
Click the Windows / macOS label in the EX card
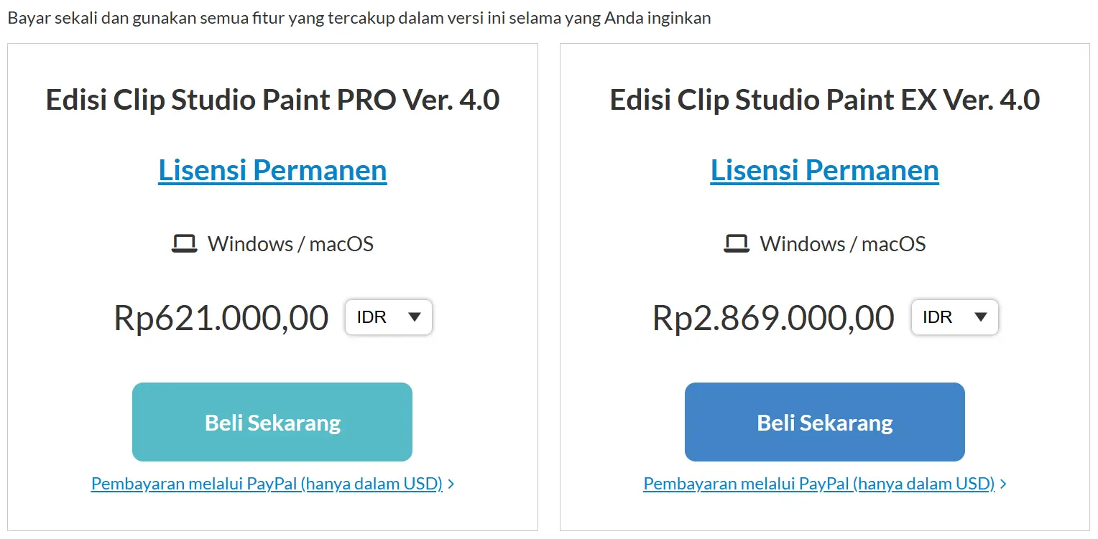tap(843, 244)
